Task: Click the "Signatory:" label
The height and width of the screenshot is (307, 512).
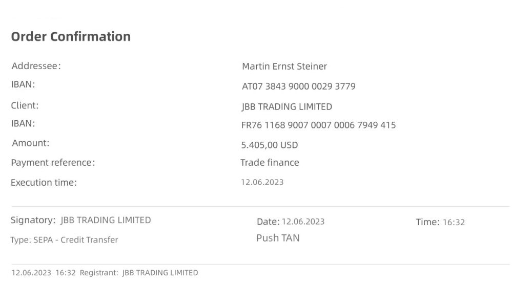Action: coord(33,221)
